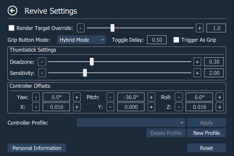This screenshot has width=234, height=156.
Task: Decrease Render Target Override with minus
Action: [x=81, y=28]
